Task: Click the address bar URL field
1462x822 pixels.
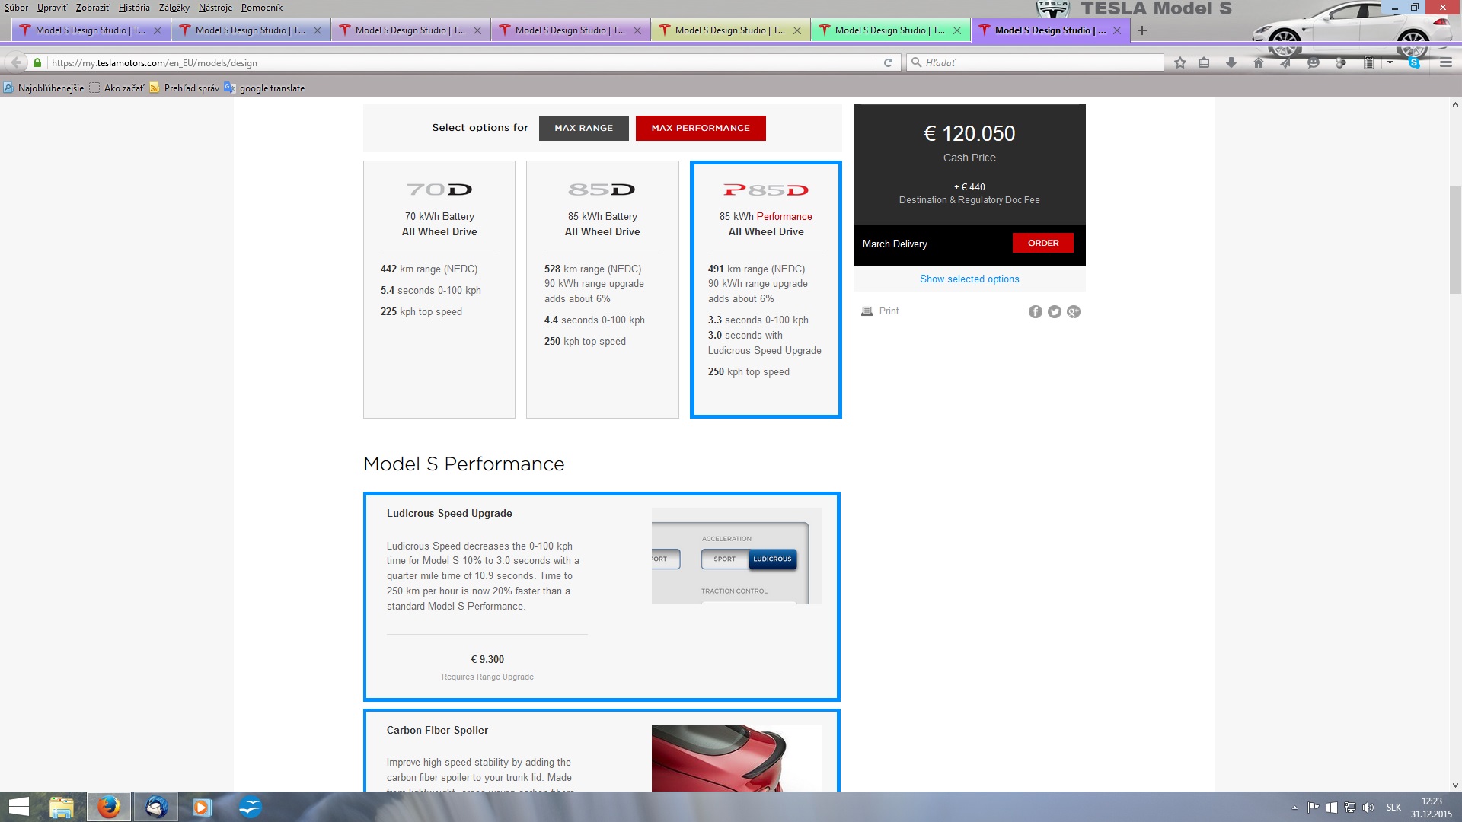Action: click(463, 62)
